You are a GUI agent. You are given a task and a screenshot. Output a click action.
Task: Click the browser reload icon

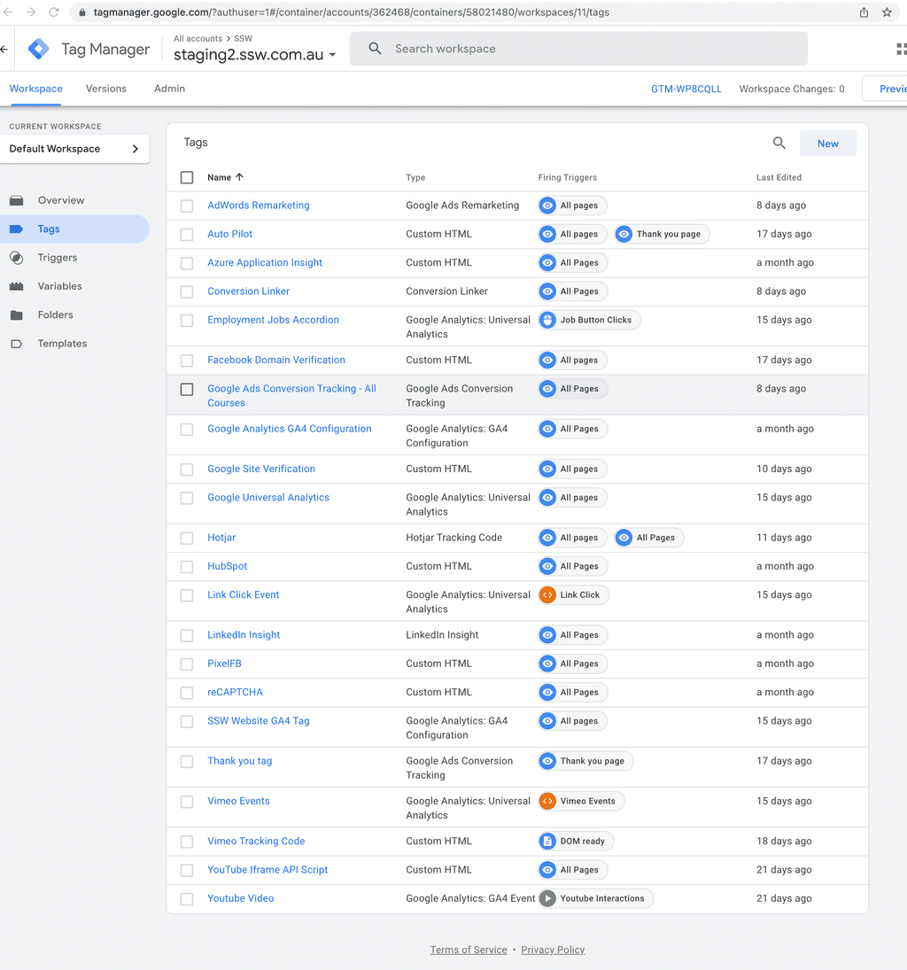(x=54, y=12)
